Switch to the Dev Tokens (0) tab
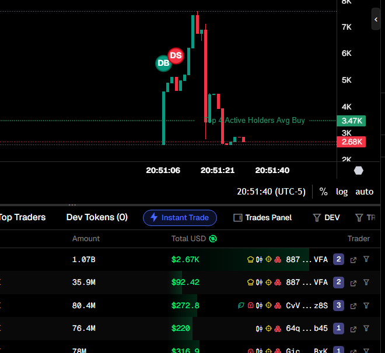The width and height of the screenshot is (385, 353). [x=97, y=217]
